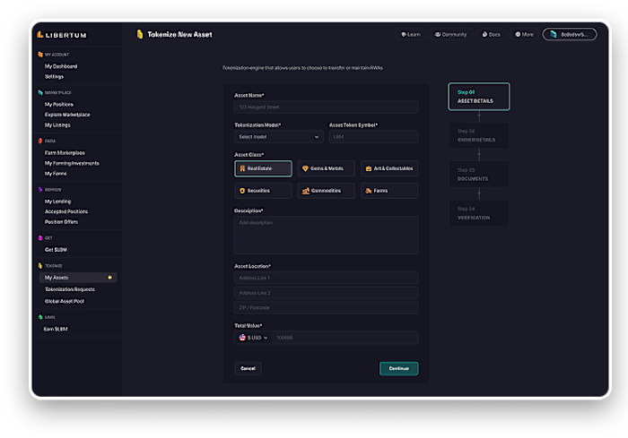The height and width of the screenshot is (438, 628).
Task: Go to My Farms
Action: tap(56, 174)
